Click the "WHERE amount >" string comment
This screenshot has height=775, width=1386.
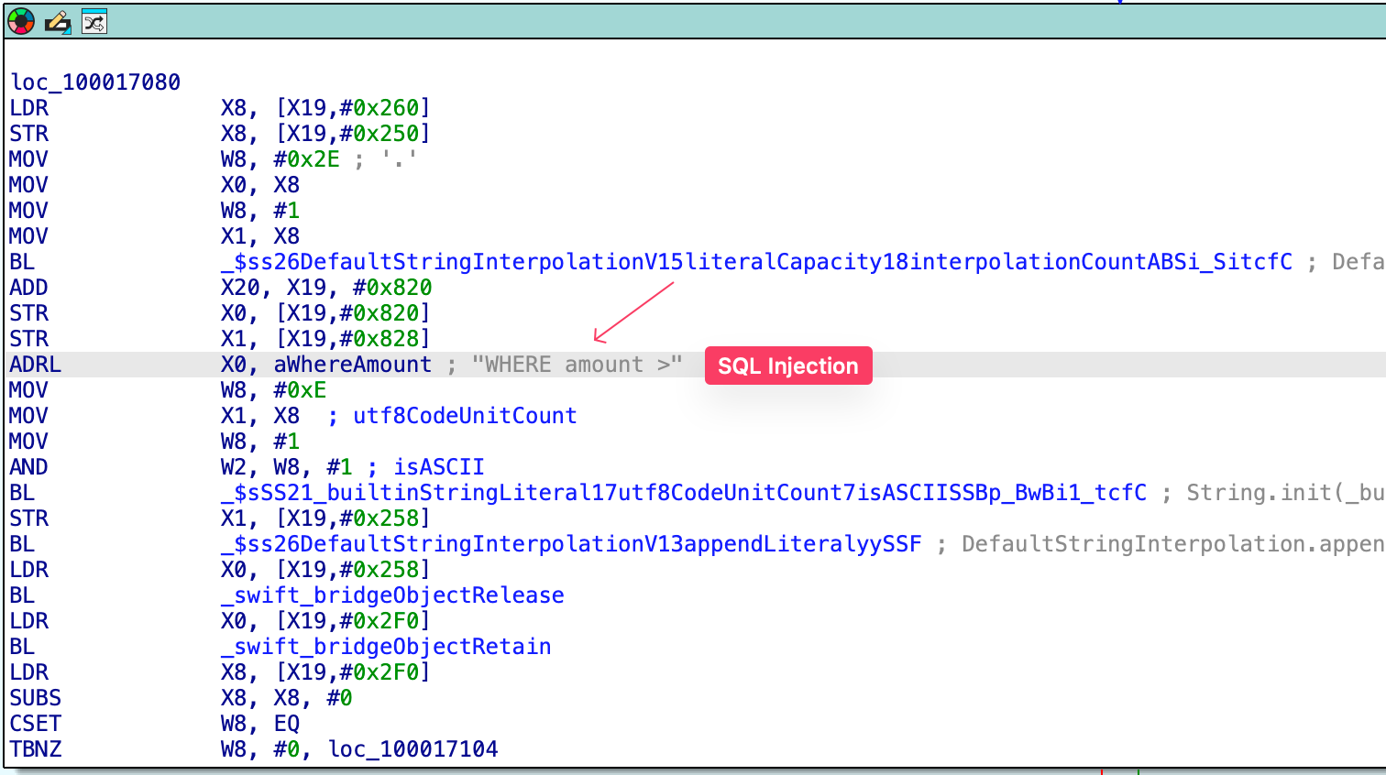point(577,365)
